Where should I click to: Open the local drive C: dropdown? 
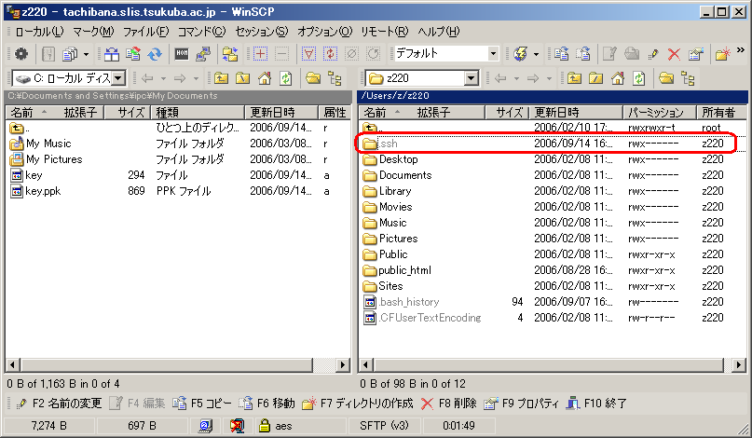pos(118,77)
